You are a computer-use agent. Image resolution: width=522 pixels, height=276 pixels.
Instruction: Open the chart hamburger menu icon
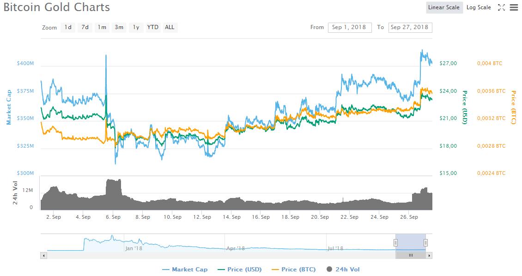(x=513, y=7)
